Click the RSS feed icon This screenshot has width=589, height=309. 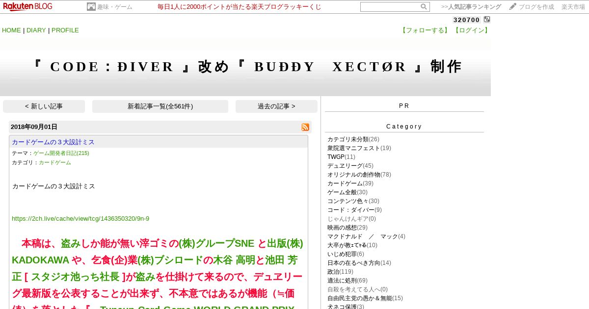(x=305, y=127)
